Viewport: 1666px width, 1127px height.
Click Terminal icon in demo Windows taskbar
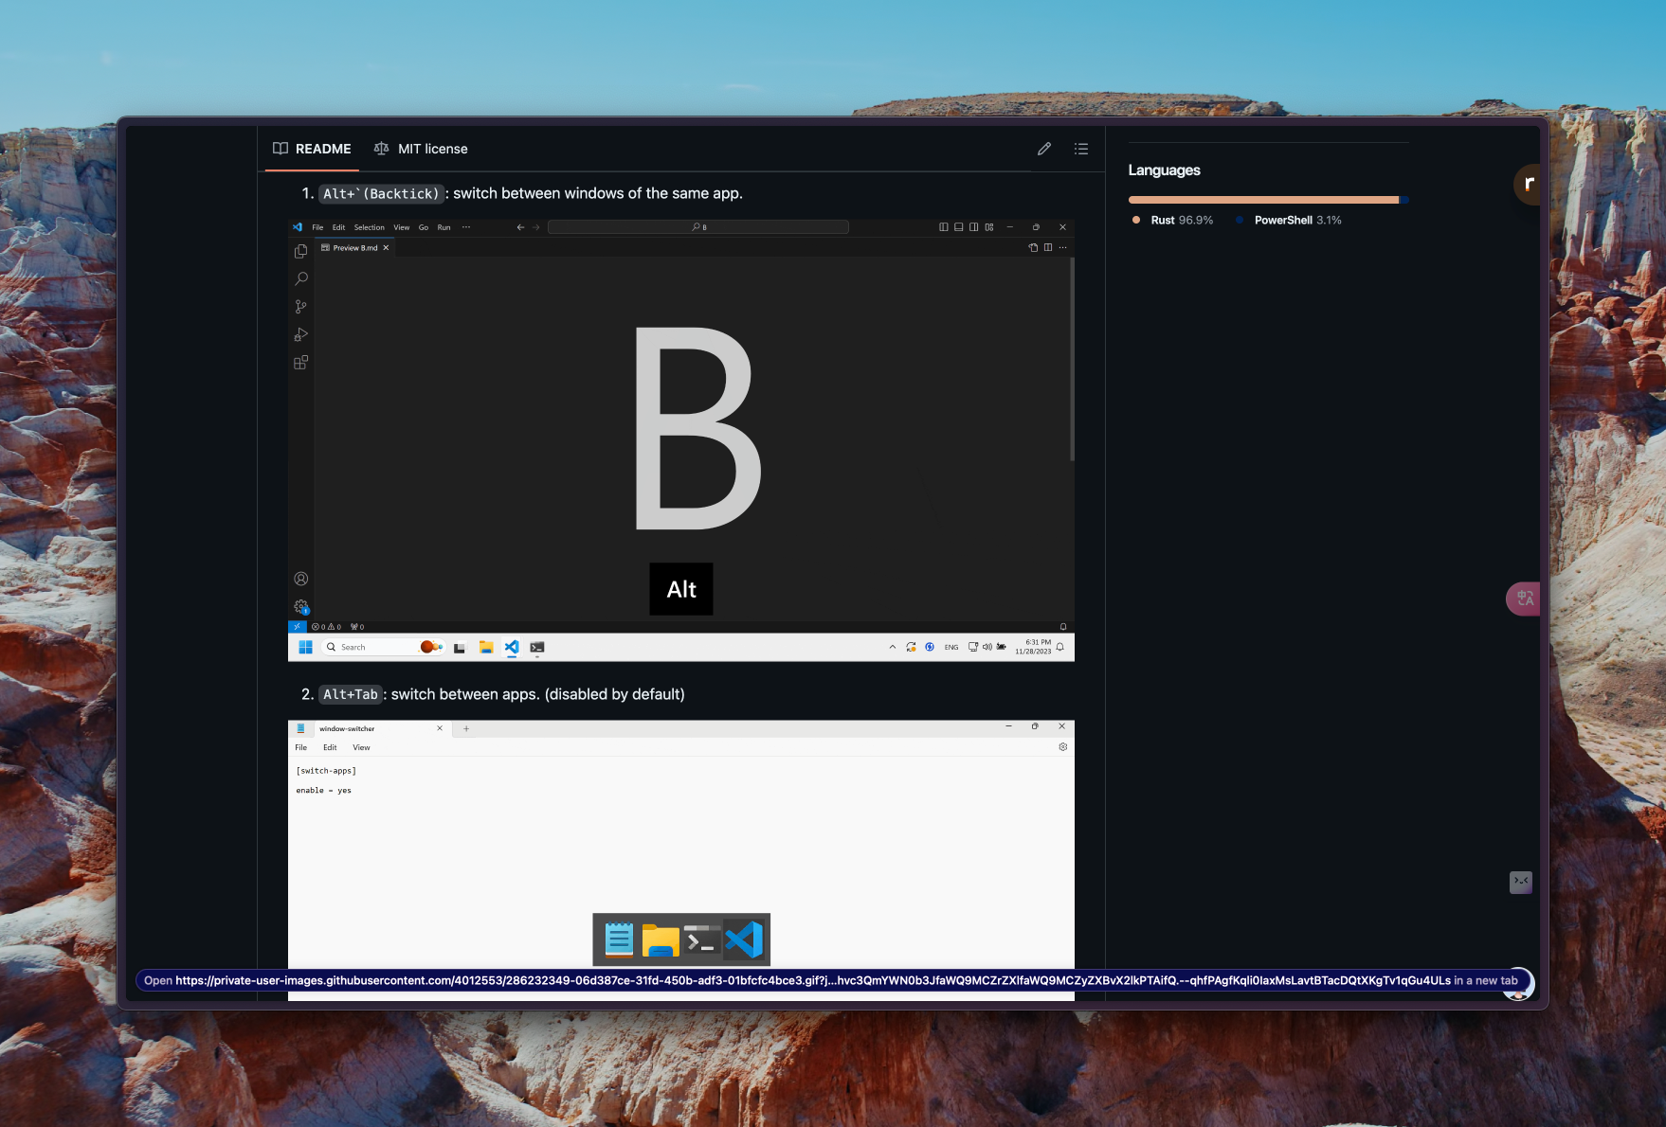[x=537, y=647]
